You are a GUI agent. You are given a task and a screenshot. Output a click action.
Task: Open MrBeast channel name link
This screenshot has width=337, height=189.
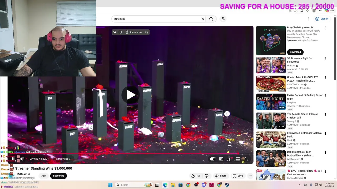point(22,174)
